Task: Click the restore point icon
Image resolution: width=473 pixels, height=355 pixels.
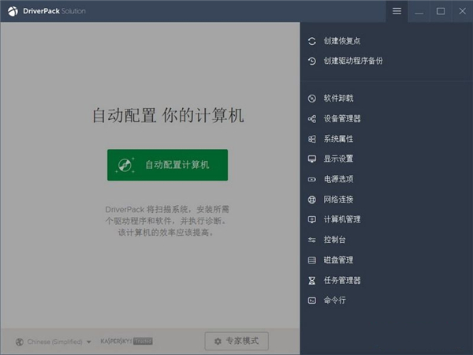Action: pos(312,41)
